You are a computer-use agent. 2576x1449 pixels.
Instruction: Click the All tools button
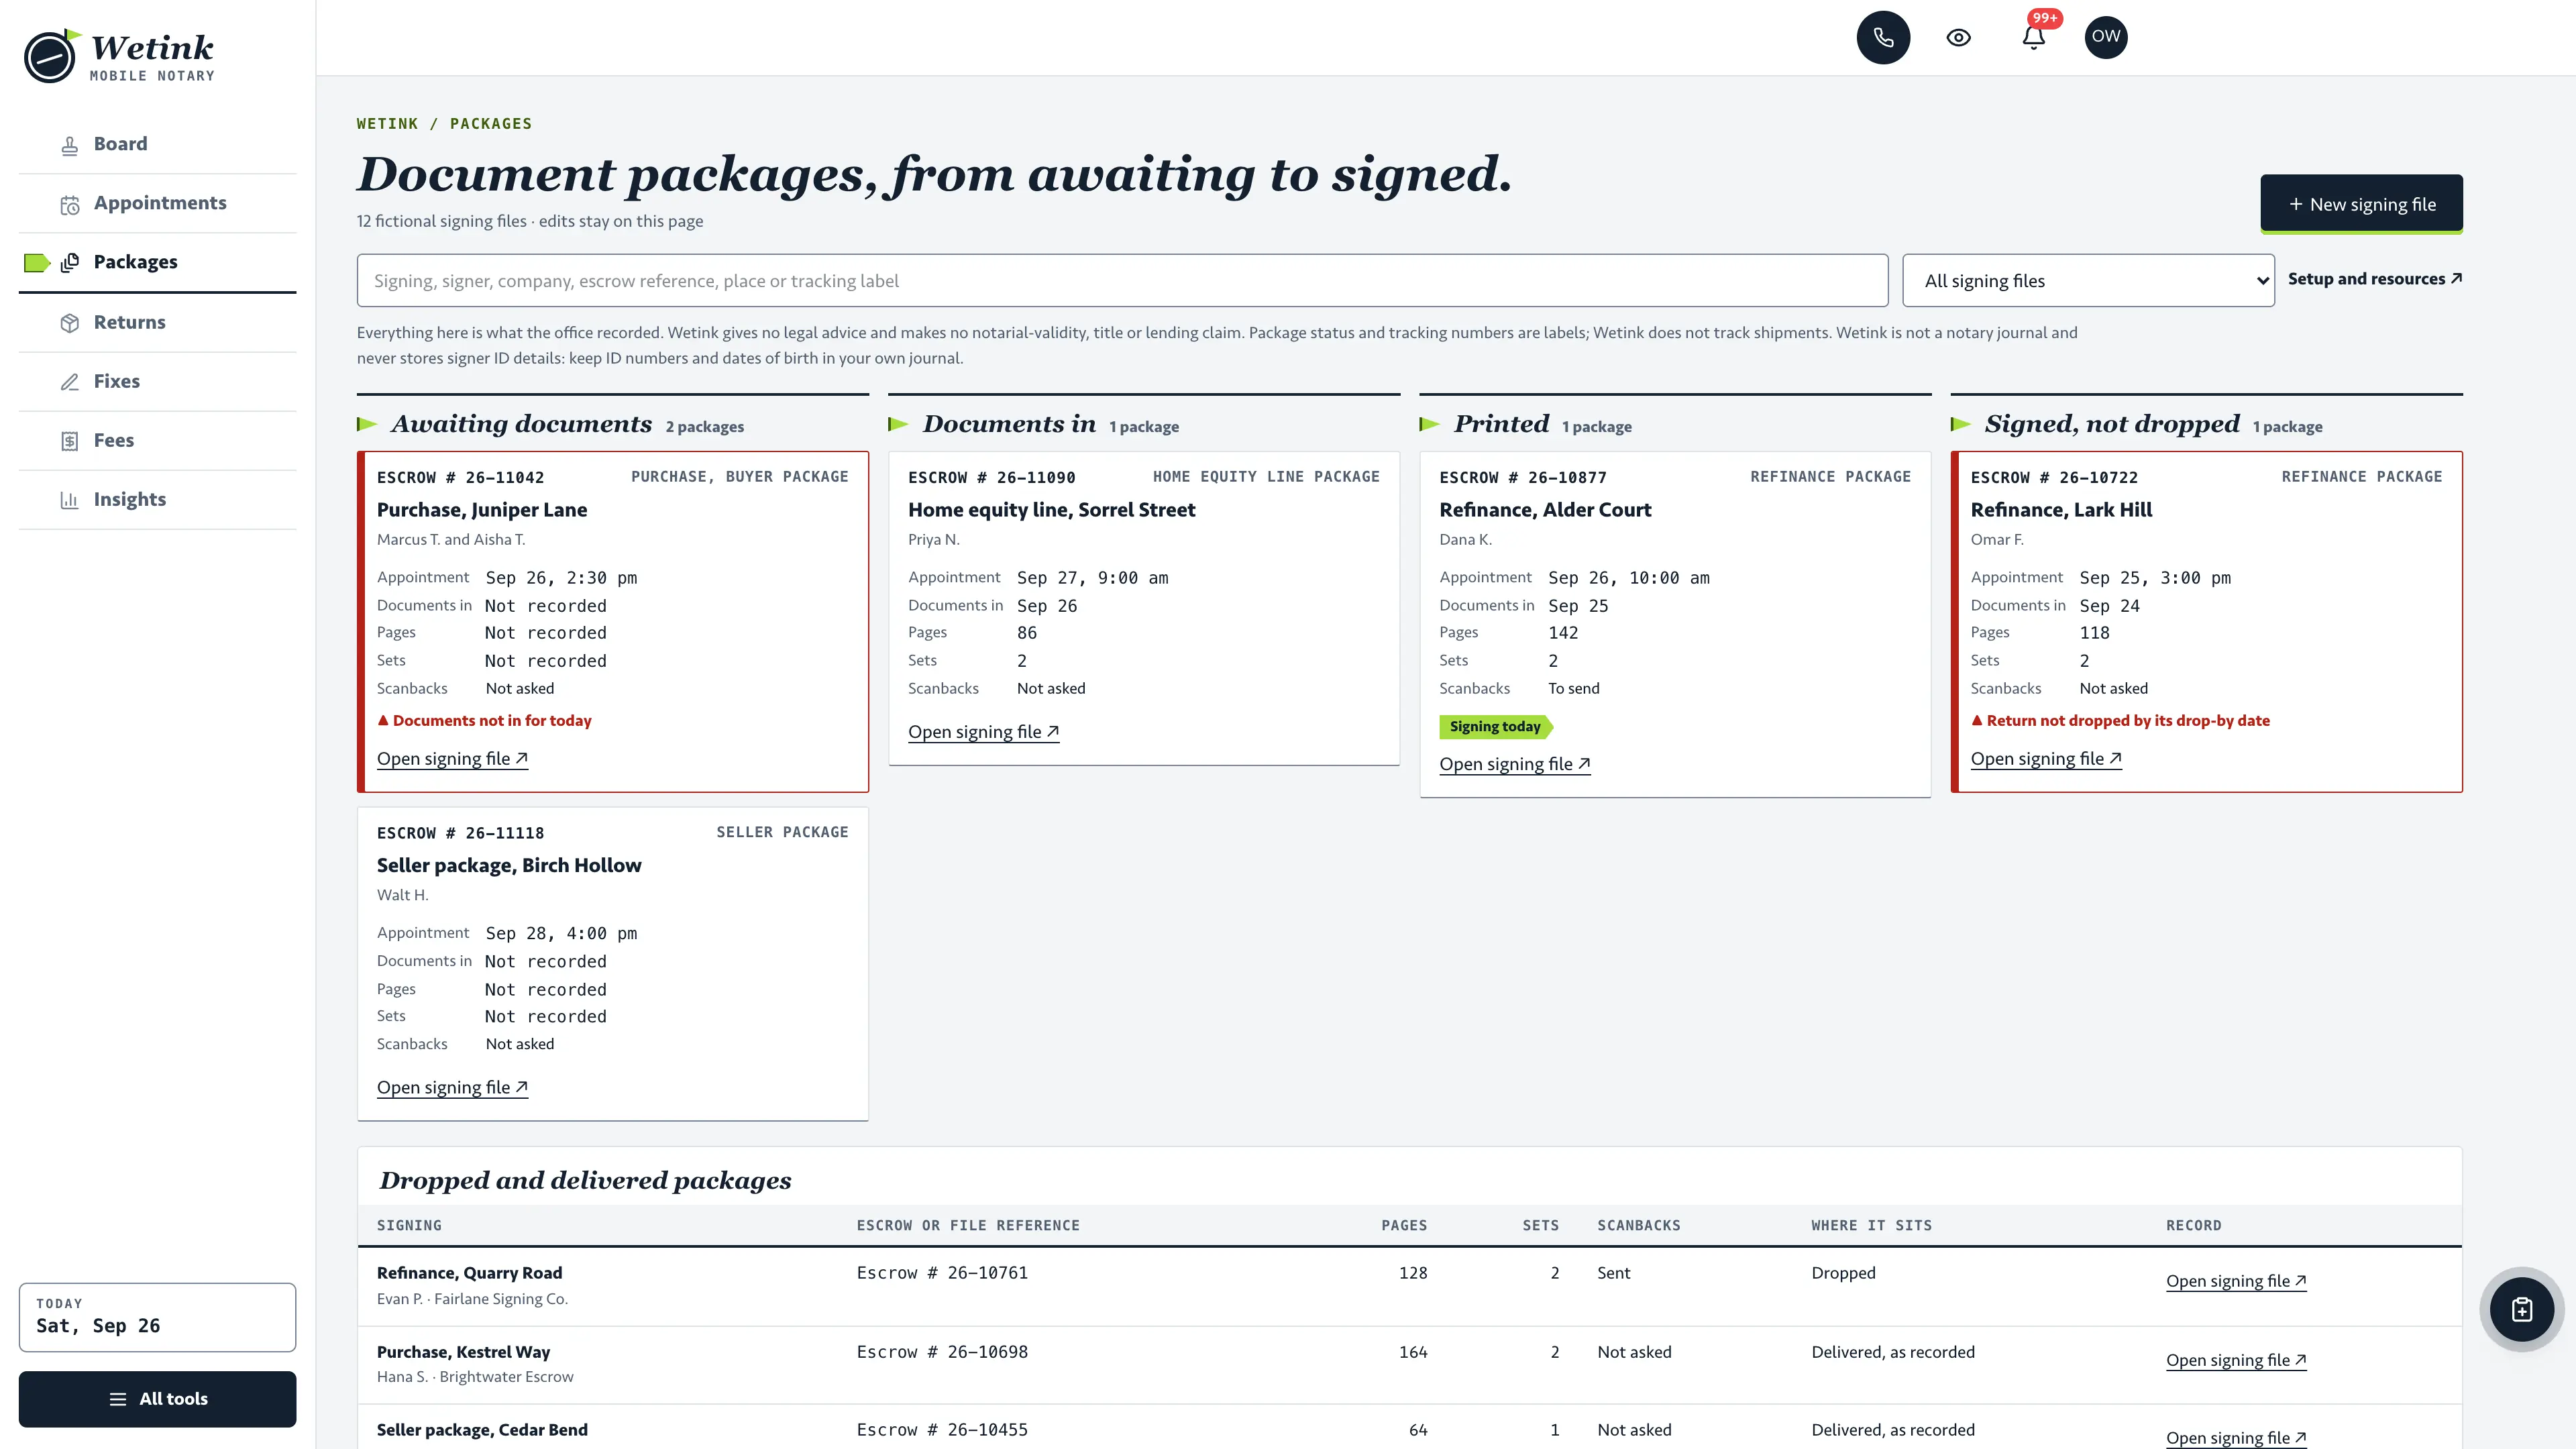coord(157,1399)
